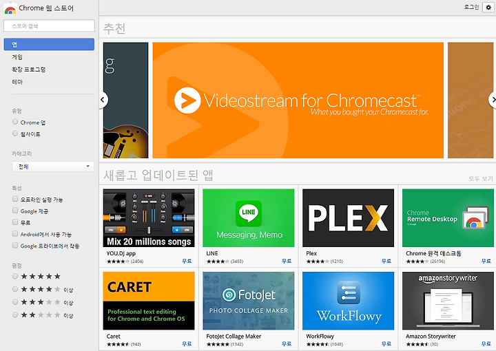The width and height of the screenshot is (496, 351).
Task: Click the Chrome Web Store logo icon
Action: click(10, 8)
